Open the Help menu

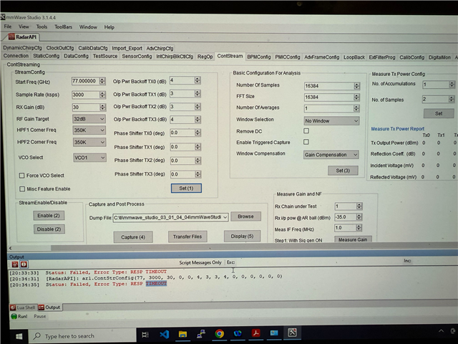pyautogui.click(x=109, y=27)
